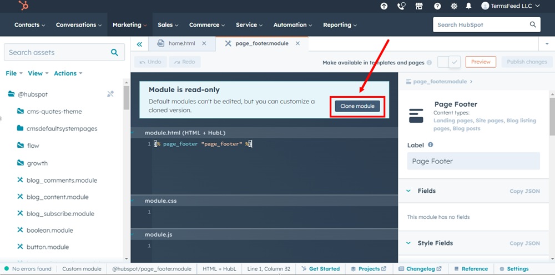This screenshot has height=275, width=555.
Task: Switch to the page_footer.module tab
Action: pyautogui.click(x=262, y=43)
